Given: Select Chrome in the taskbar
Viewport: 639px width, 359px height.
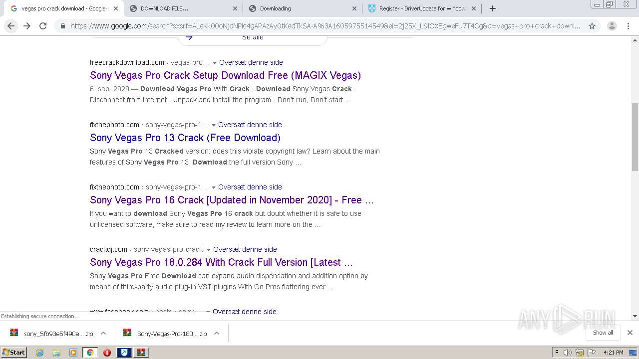Looking at the screenshot, I should point(90,353).
